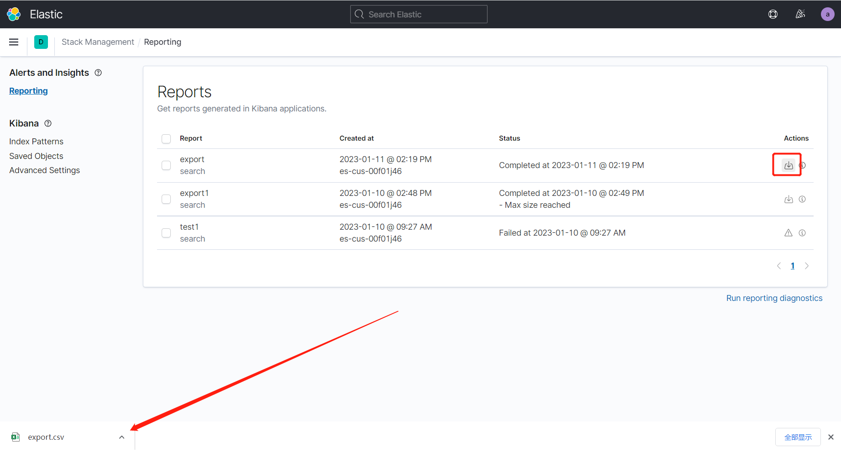Open Reporting in the sidebar
Viewport: 841px width, 453px height.
pos(28,91)
